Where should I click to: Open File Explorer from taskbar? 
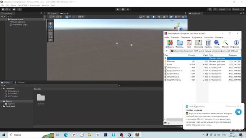pyautogui.click(x=90, y=135)
